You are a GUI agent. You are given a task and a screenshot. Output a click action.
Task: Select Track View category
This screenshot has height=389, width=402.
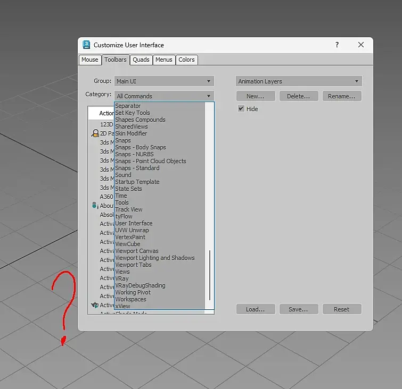coord(160,209)
